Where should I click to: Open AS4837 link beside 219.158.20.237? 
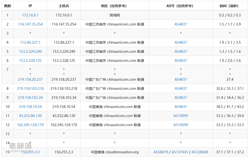[181, 79]
